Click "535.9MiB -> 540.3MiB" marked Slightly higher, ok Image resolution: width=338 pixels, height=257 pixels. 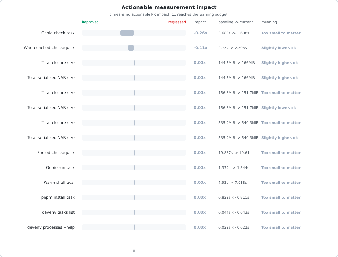click(238, 138)
